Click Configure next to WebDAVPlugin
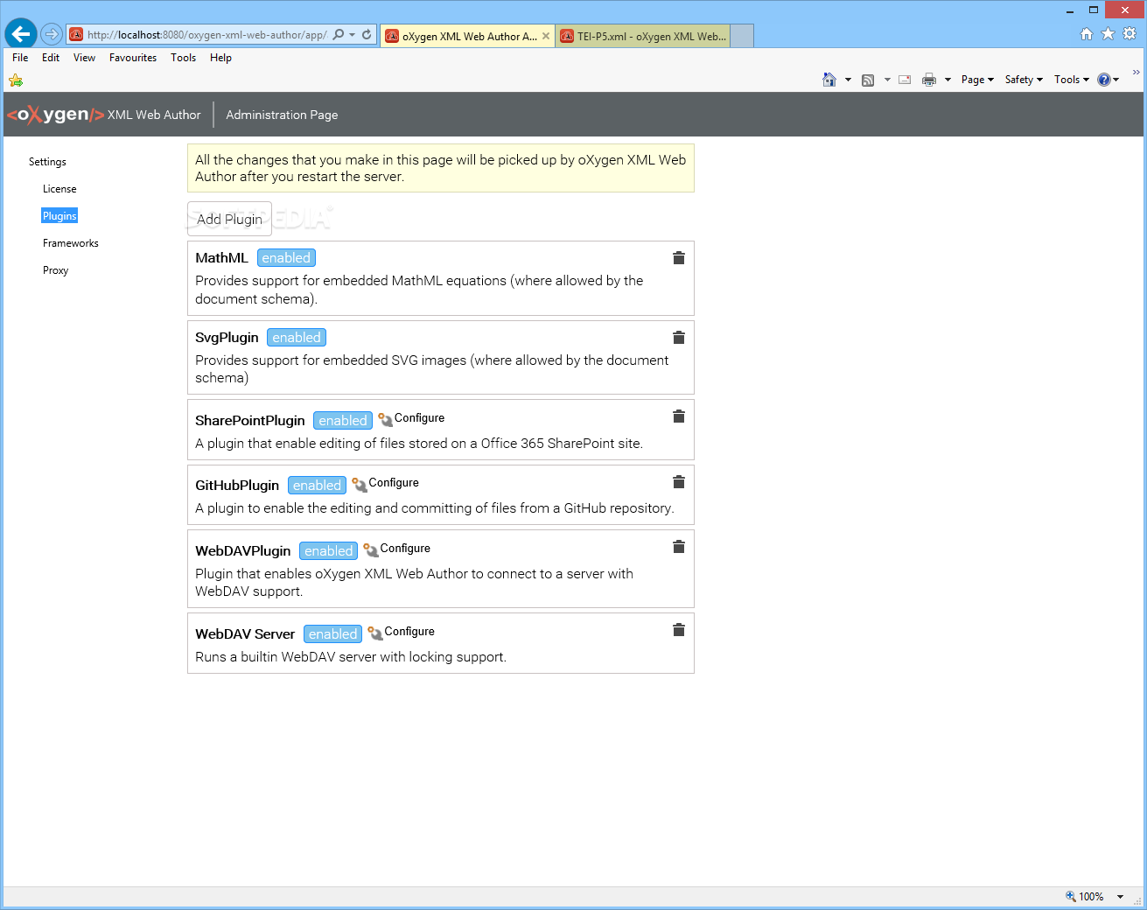 point(397,549)
